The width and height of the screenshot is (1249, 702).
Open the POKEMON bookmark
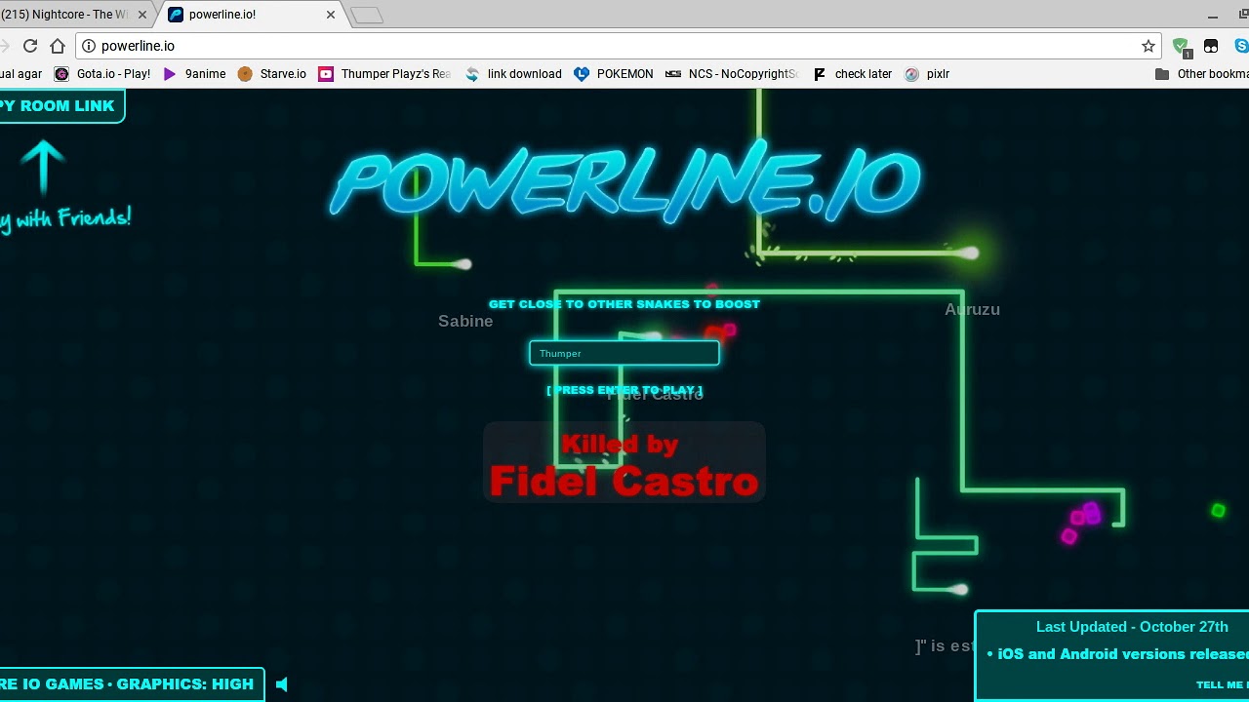(614, 74)
